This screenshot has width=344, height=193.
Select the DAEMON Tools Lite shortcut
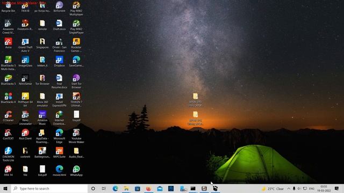[x=9, y=154]
